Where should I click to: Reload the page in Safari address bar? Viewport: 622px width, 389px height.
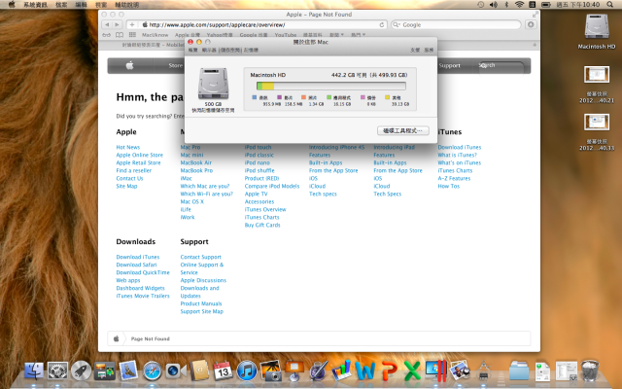pyautogui.click(x=382, y=24)
